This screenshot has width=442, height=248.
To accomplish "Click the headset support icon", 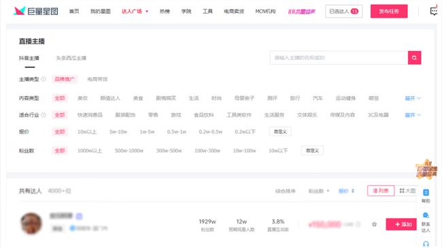I will pos(426,244).
